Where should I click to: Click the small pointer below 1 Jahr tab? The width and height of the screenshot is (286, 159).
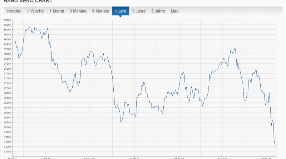(120, 16)
